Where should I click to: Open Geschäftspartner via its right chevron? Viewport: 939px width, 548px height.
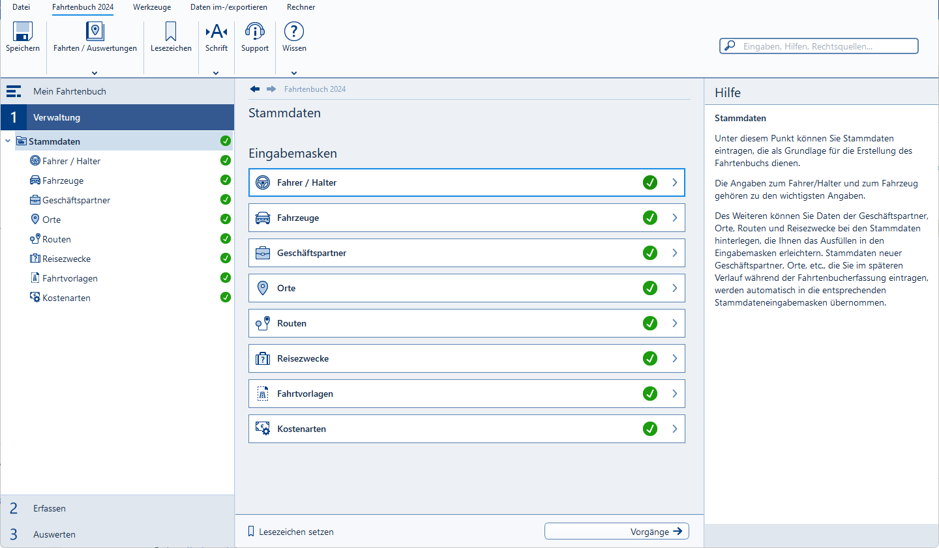point(675,253)
